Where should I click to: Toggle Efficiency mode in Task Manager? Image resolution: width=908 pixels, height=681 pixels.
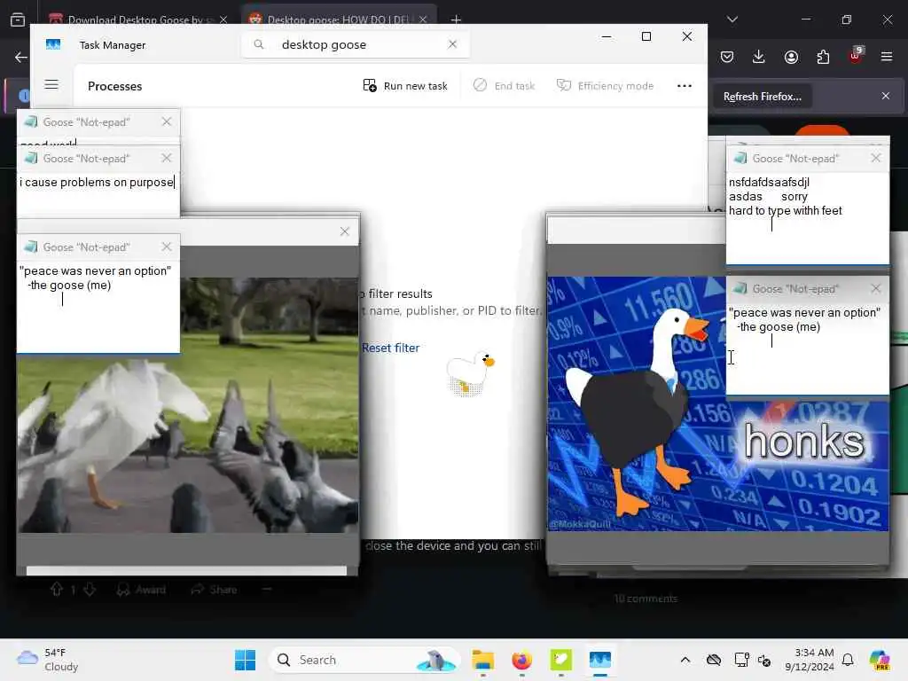605,86
